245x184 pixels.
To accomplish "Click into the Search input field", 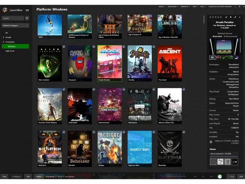I will [x=13, y=18].
